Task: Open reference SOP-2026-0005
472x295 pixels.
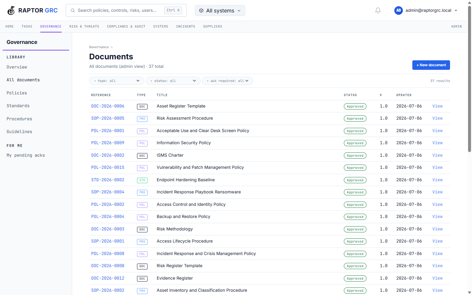Action: coord(108,118)
